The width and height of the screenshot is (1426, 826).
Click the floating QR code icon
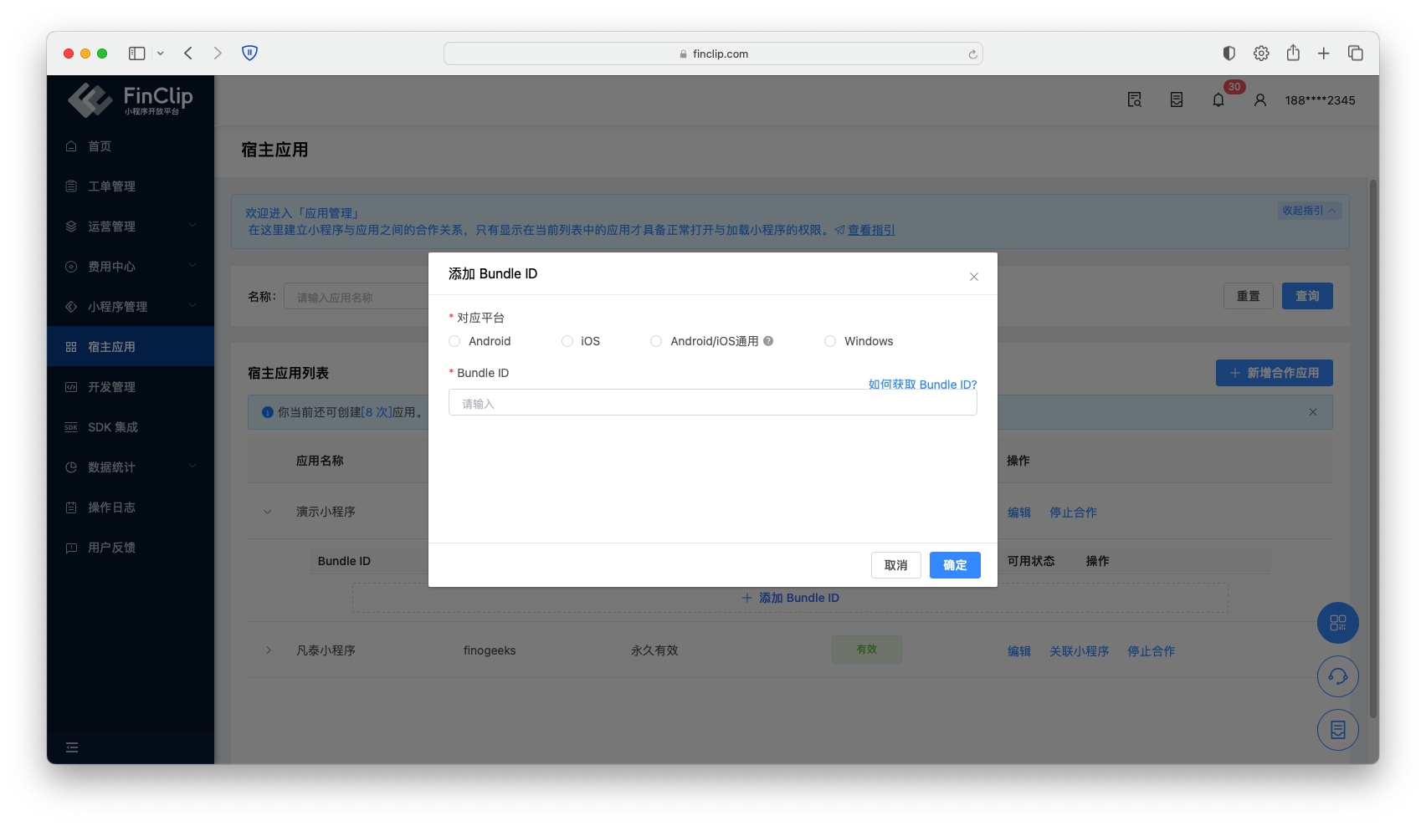click(1337, 623)
